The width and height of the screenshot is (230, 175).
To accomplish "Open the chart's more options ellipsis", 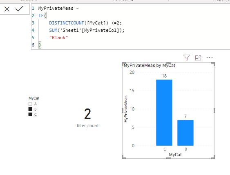I will click(210, 58).
